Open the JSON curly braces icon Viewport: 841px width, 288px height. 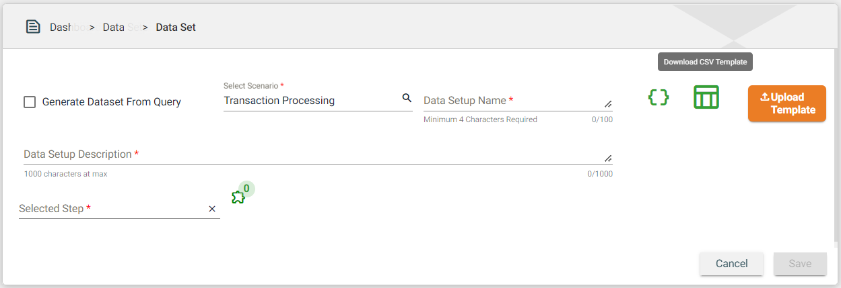coord(659,97)
